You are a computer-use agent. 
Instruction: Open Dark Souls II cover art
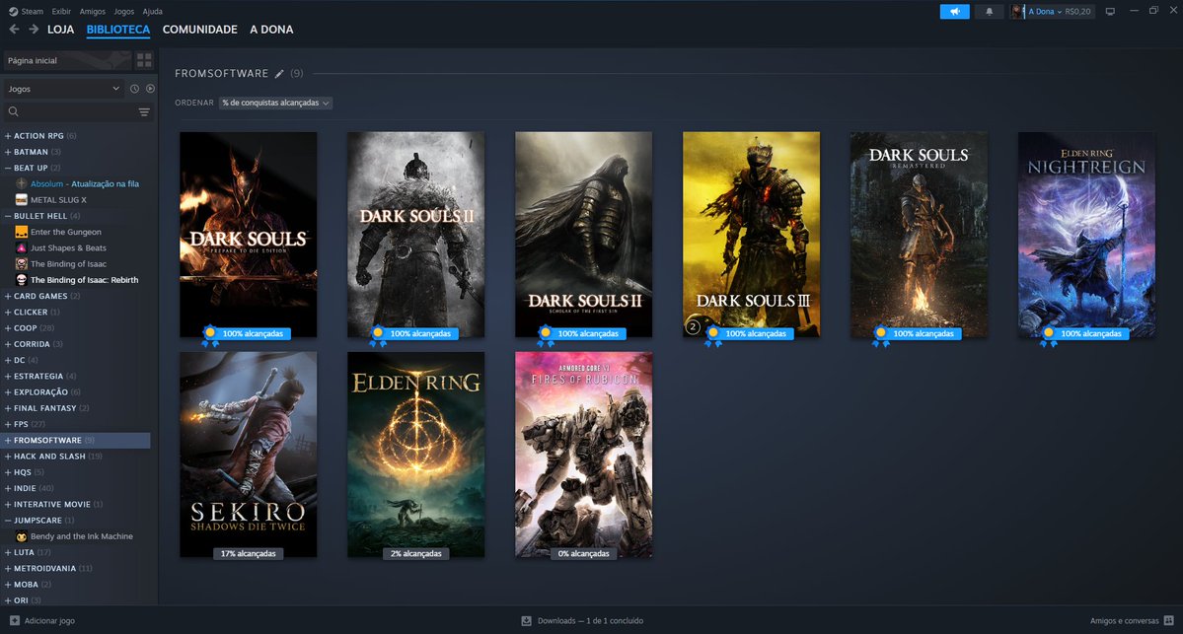point(415,235)
